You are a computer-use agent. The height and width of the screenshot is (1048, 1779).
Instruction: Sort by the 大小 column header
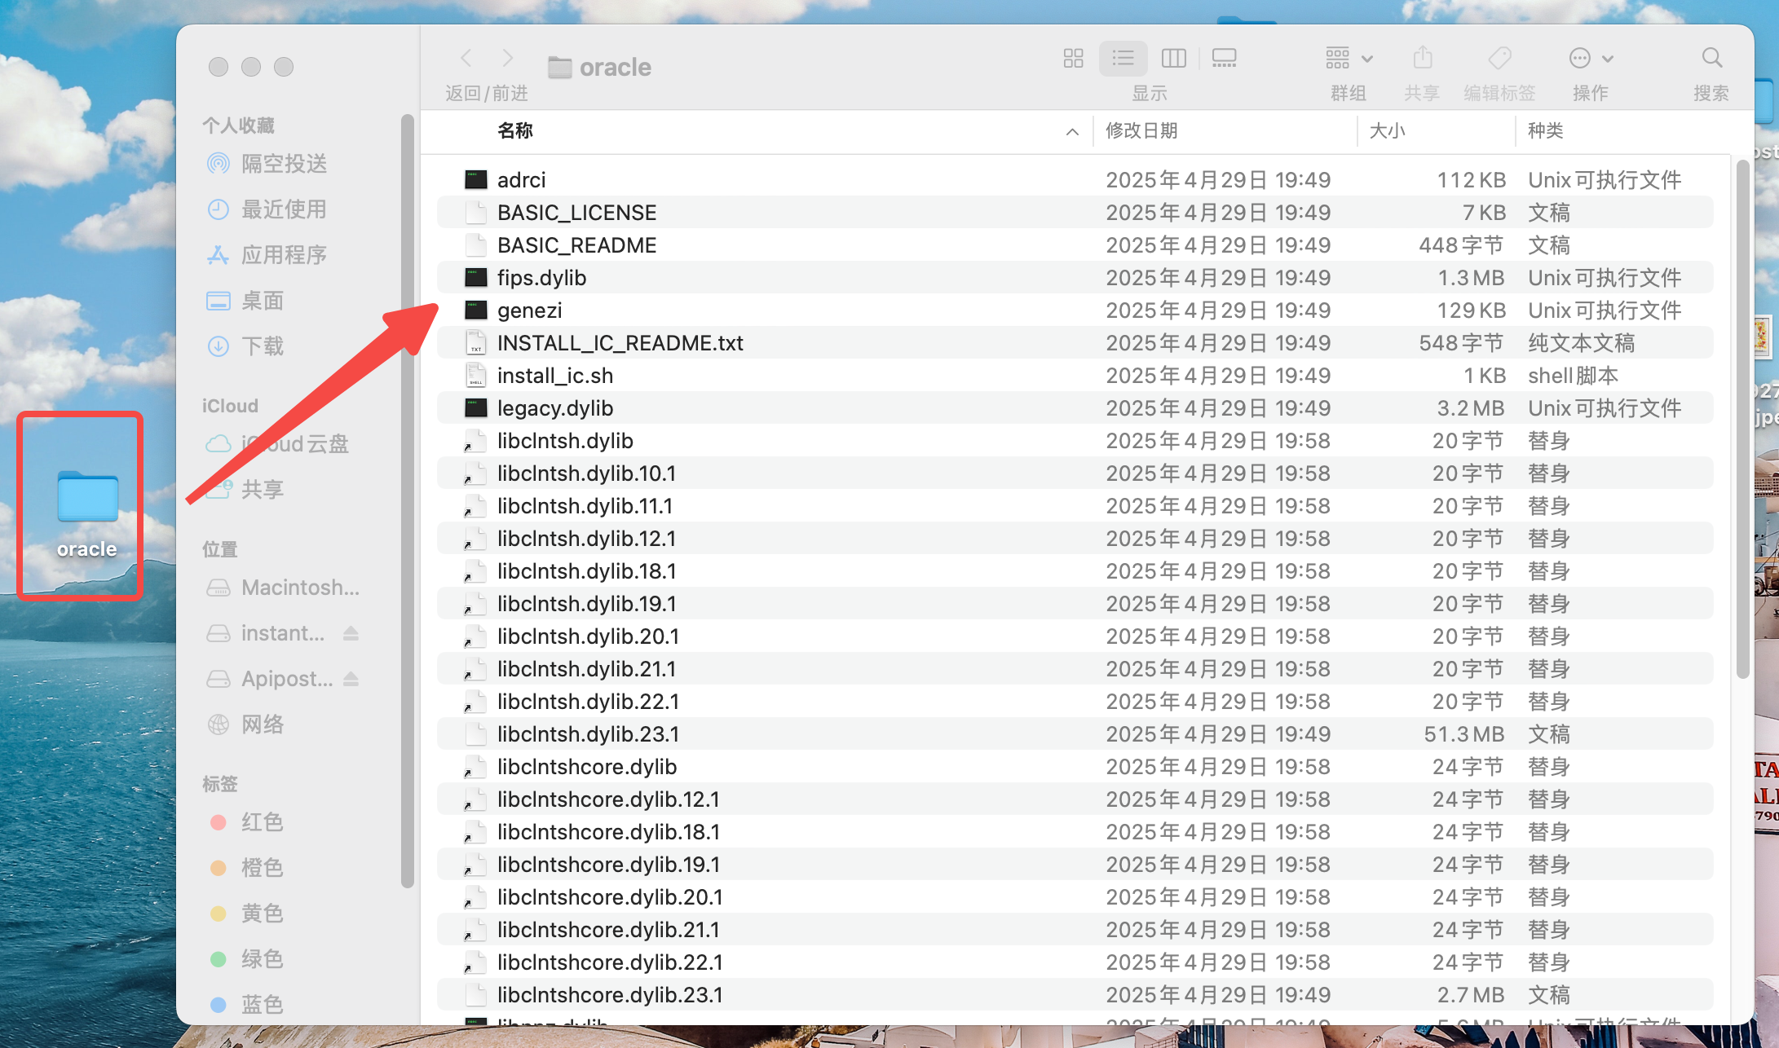click(x=1387, y=130)
